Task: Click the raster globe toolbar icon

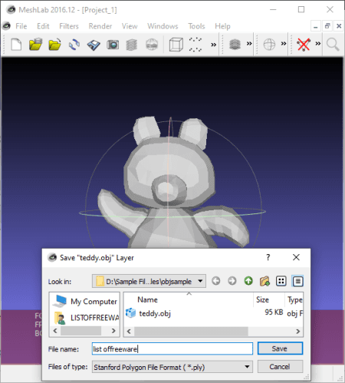Action: (152, 45)
